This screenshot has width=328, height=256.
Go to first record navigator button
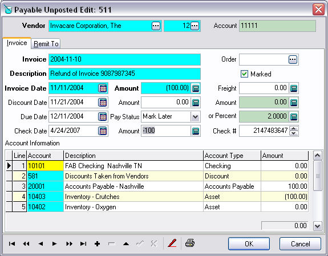coord(12,243)
